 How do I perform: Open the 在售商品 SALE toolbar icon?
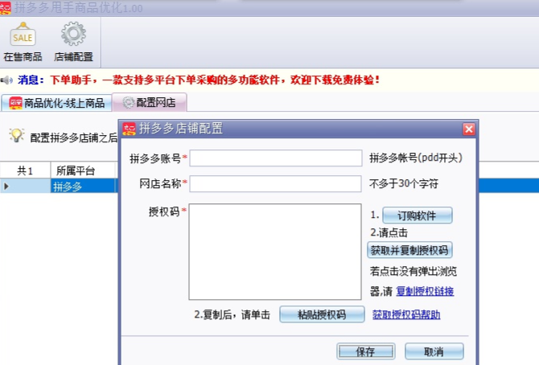pyautogui.click(x=23, y=42)
